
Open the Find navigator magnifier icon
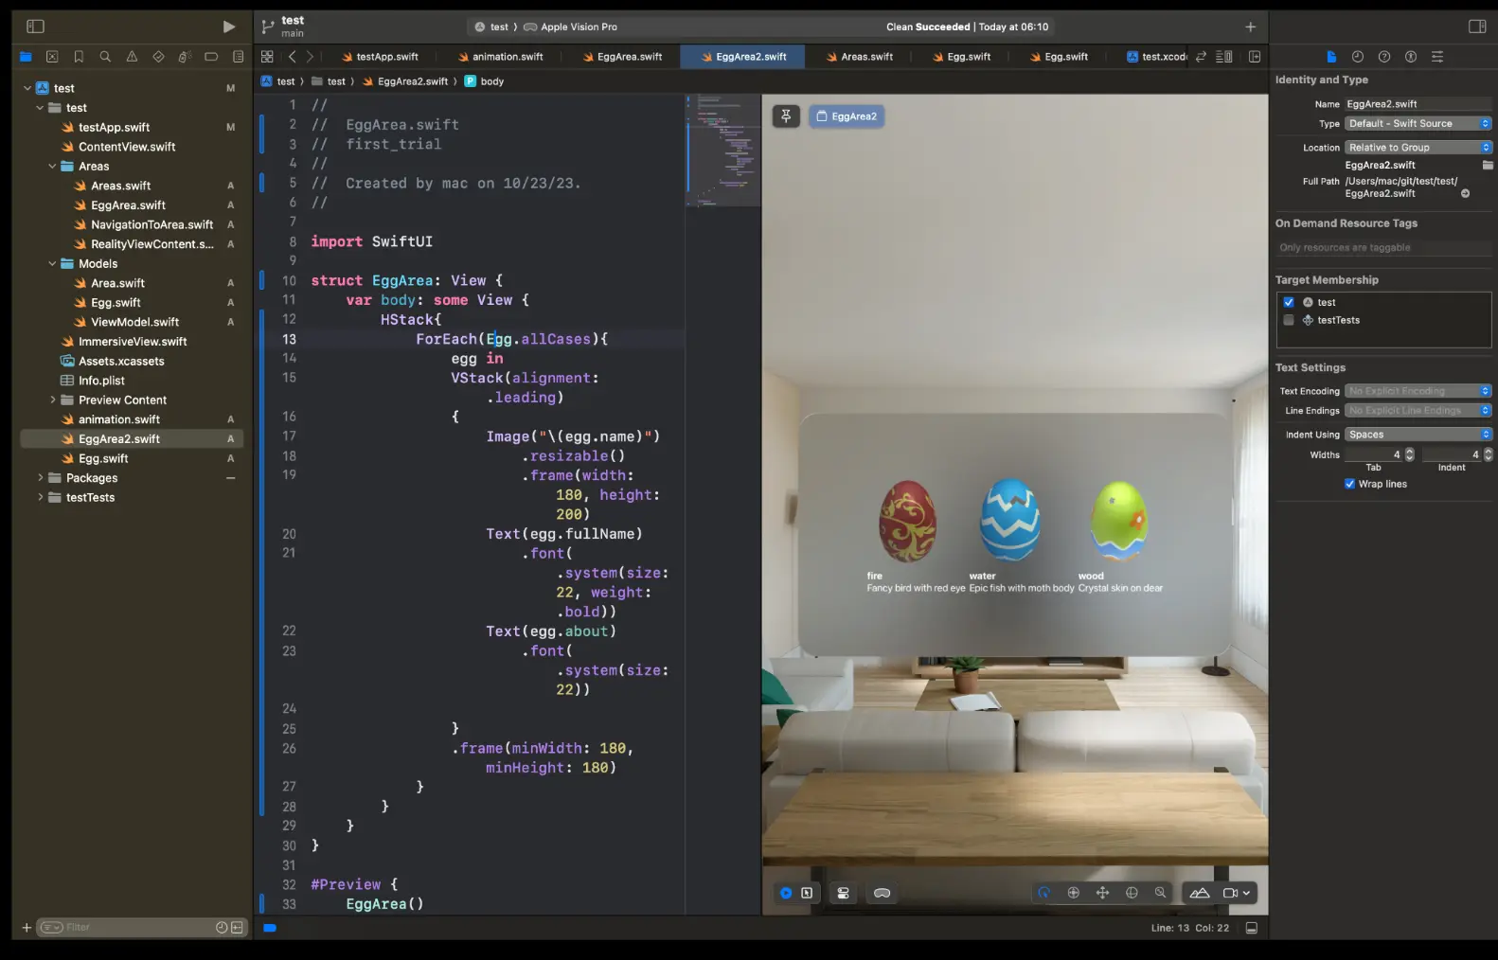tap(105, 57)
